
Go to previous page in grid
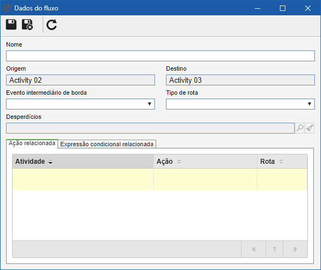click(x=254, y=249)
